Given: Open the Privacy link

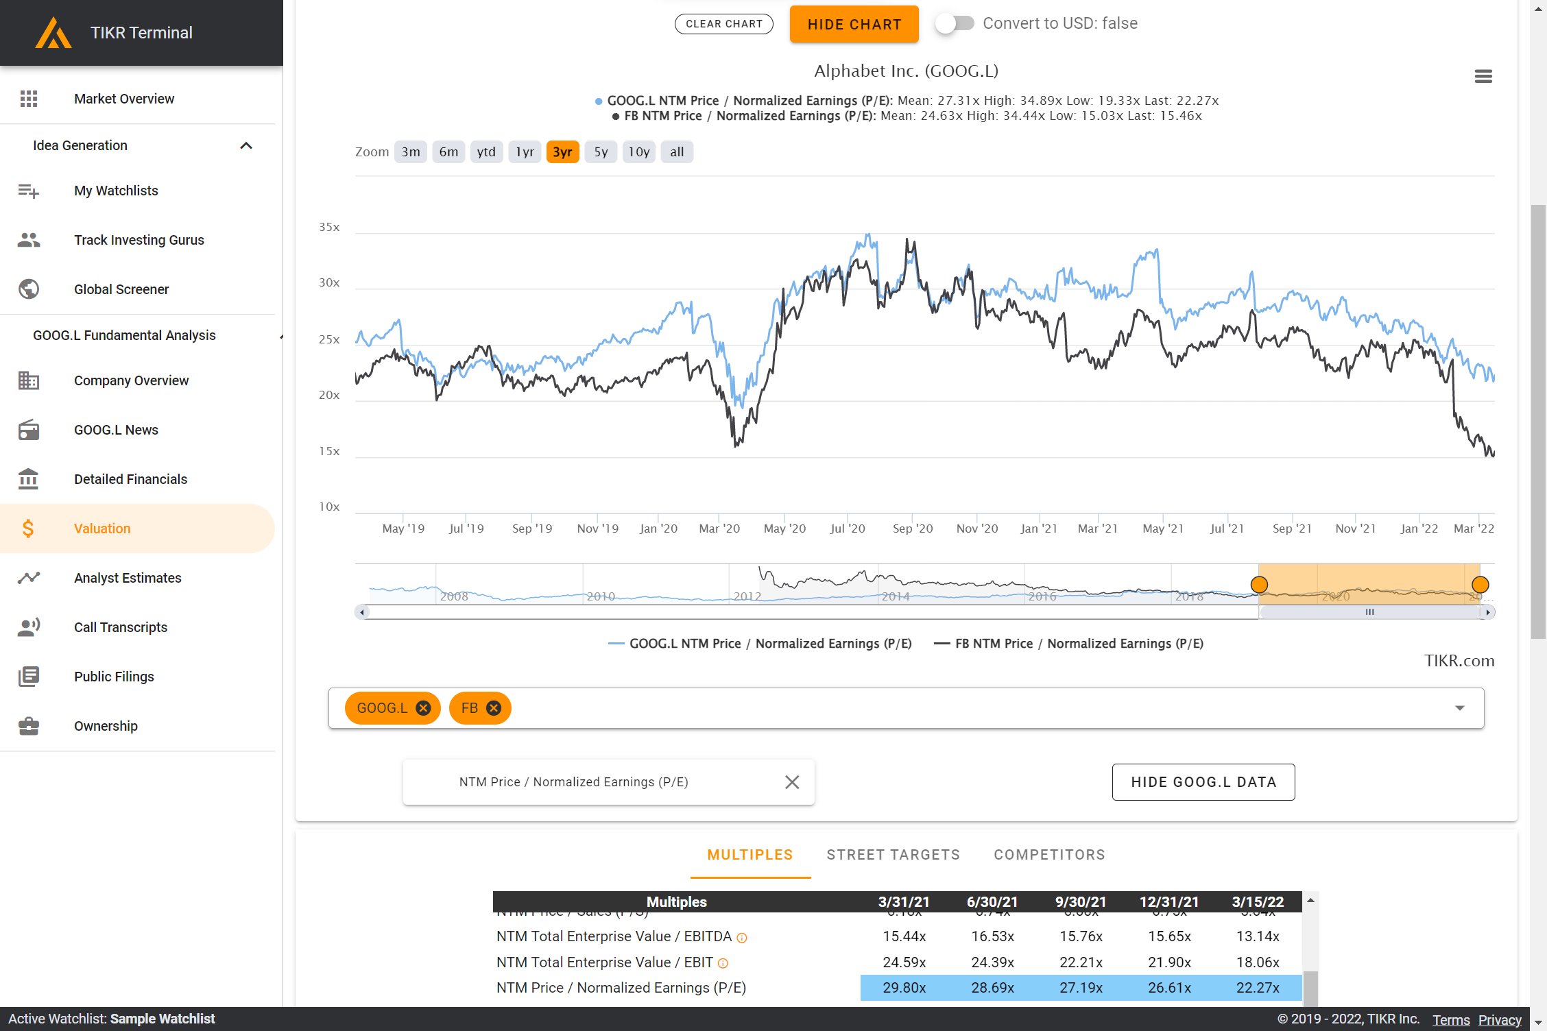Looking at the screenshot, I should coord(1500,1019).
